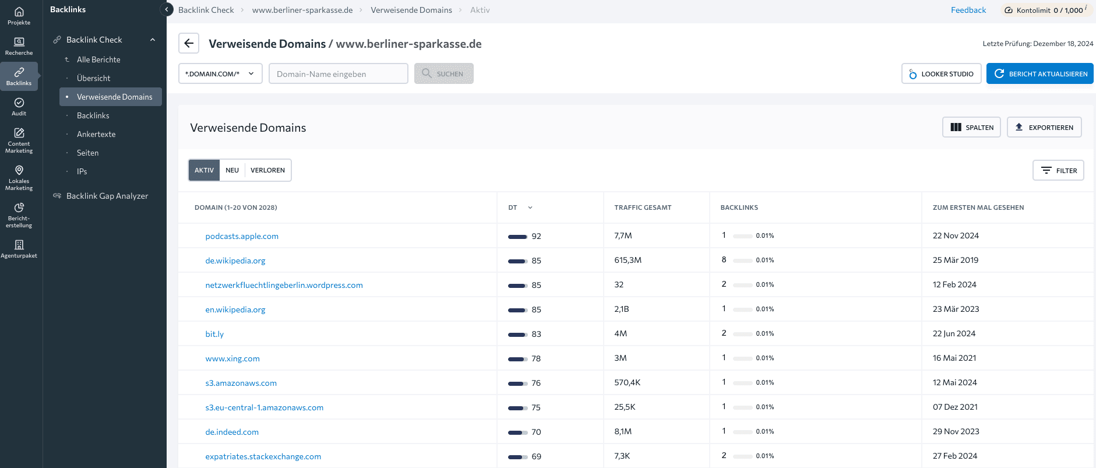1096x468 pixels.
Task: Open Projekte in the left sidebar
Action: coord(19,16)
